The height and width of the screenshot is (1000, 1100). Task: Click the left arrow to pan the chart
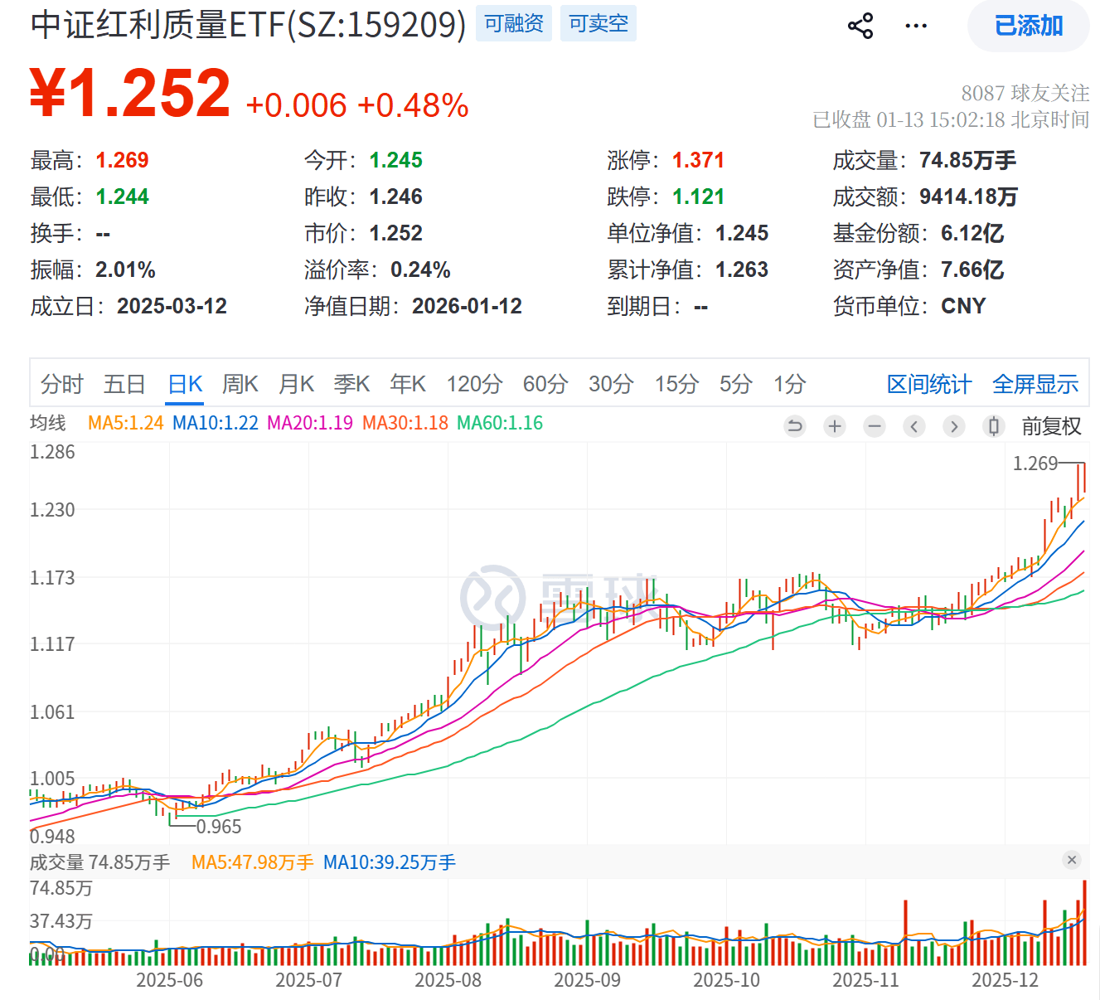pyautogui.click(x=914, y=425)
